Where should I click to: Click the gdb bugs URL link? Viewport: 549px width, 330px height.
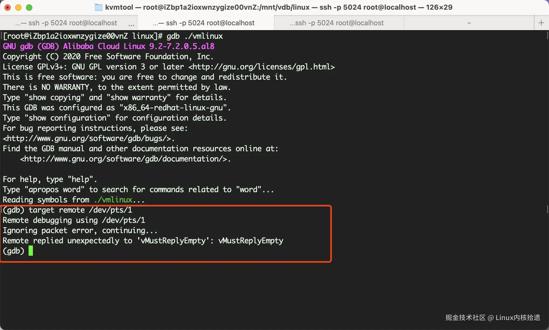coord(87,138)
